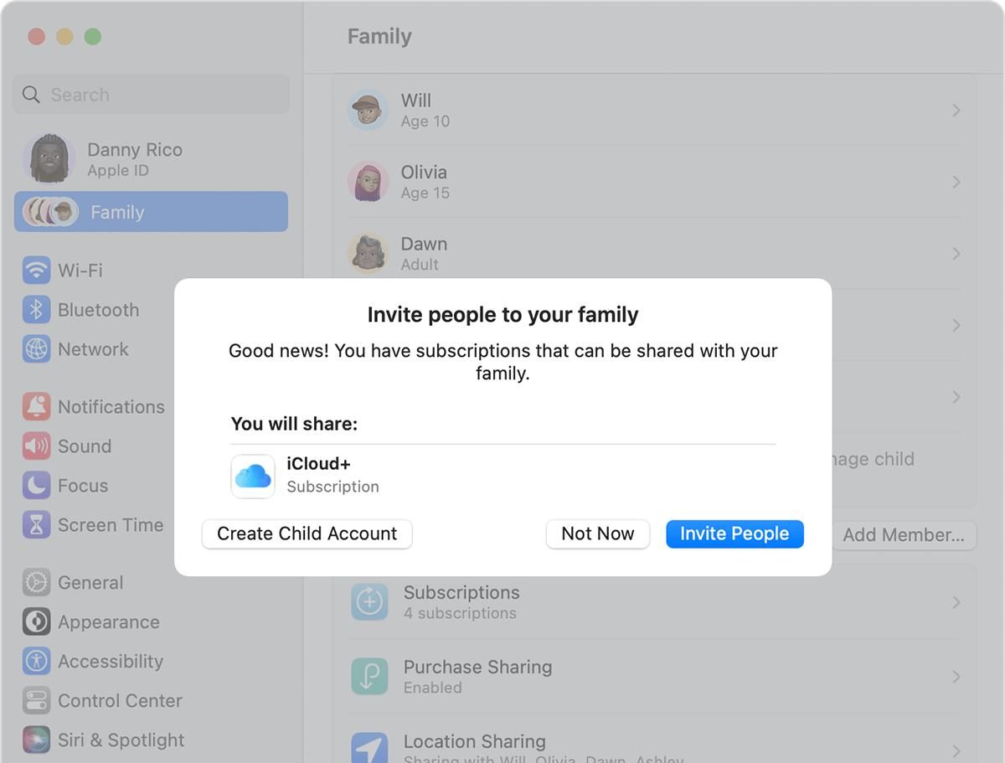Open Subscriptions row chevron
1005x763 pixels.
click(x=956, y=602)
